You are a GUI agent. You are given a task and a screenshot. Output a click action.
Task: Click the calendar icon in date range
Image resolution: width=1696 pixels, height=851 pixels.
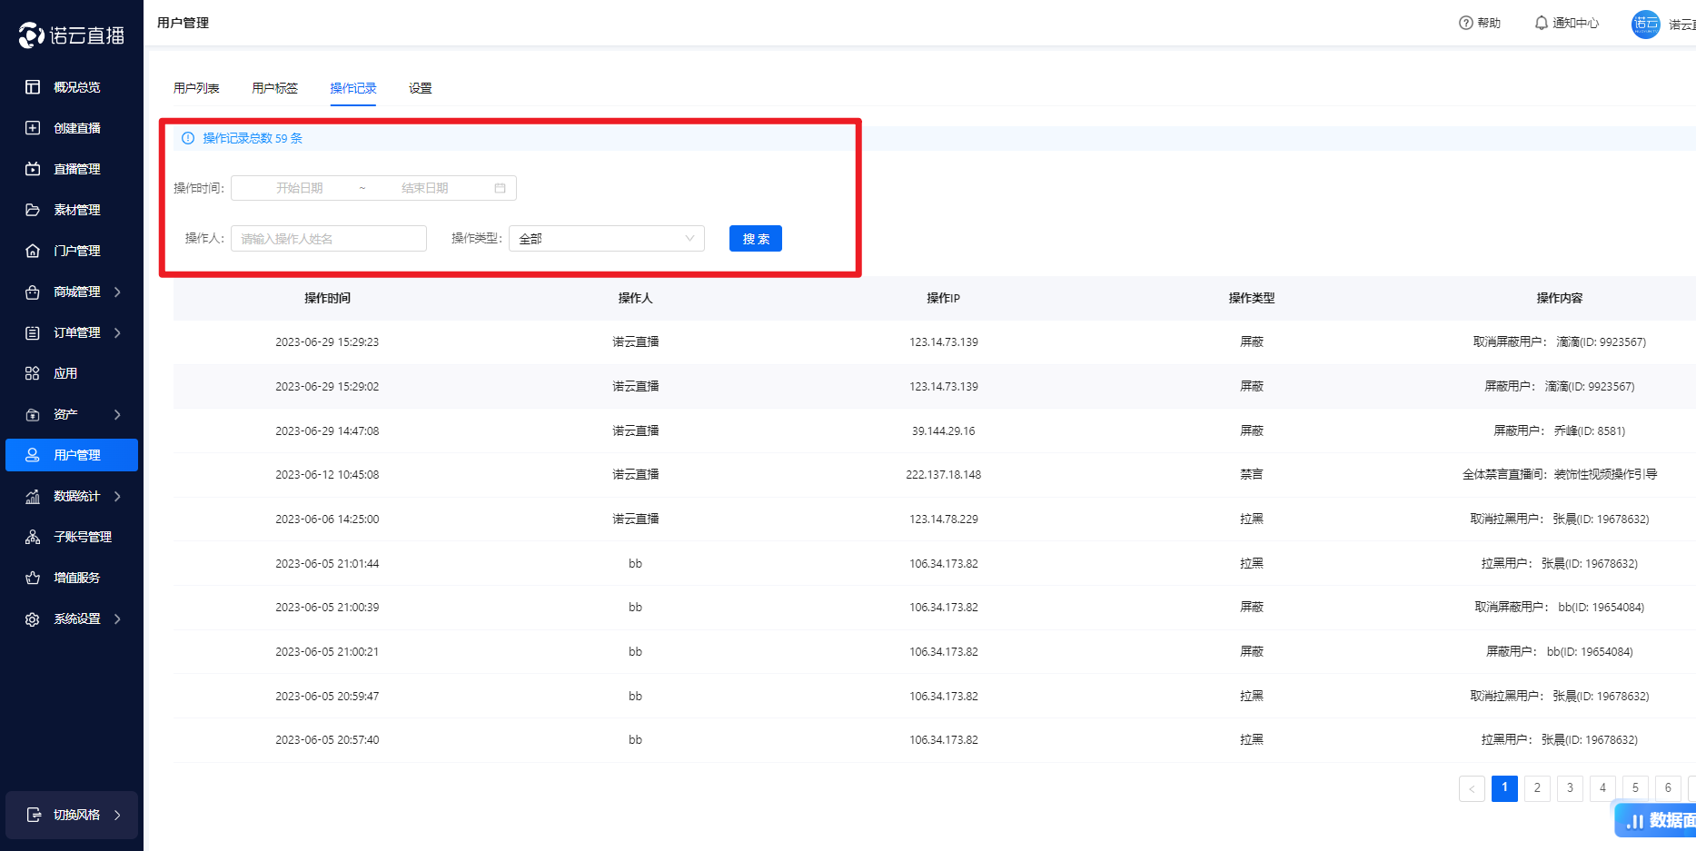coord(500,188)
